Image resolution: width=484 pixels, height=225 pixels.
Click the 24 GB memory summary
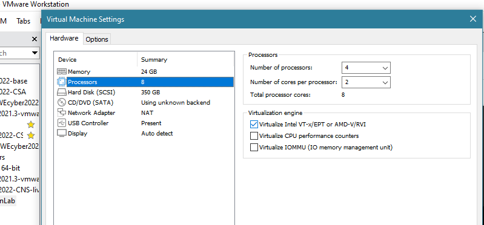coord(149,71)
